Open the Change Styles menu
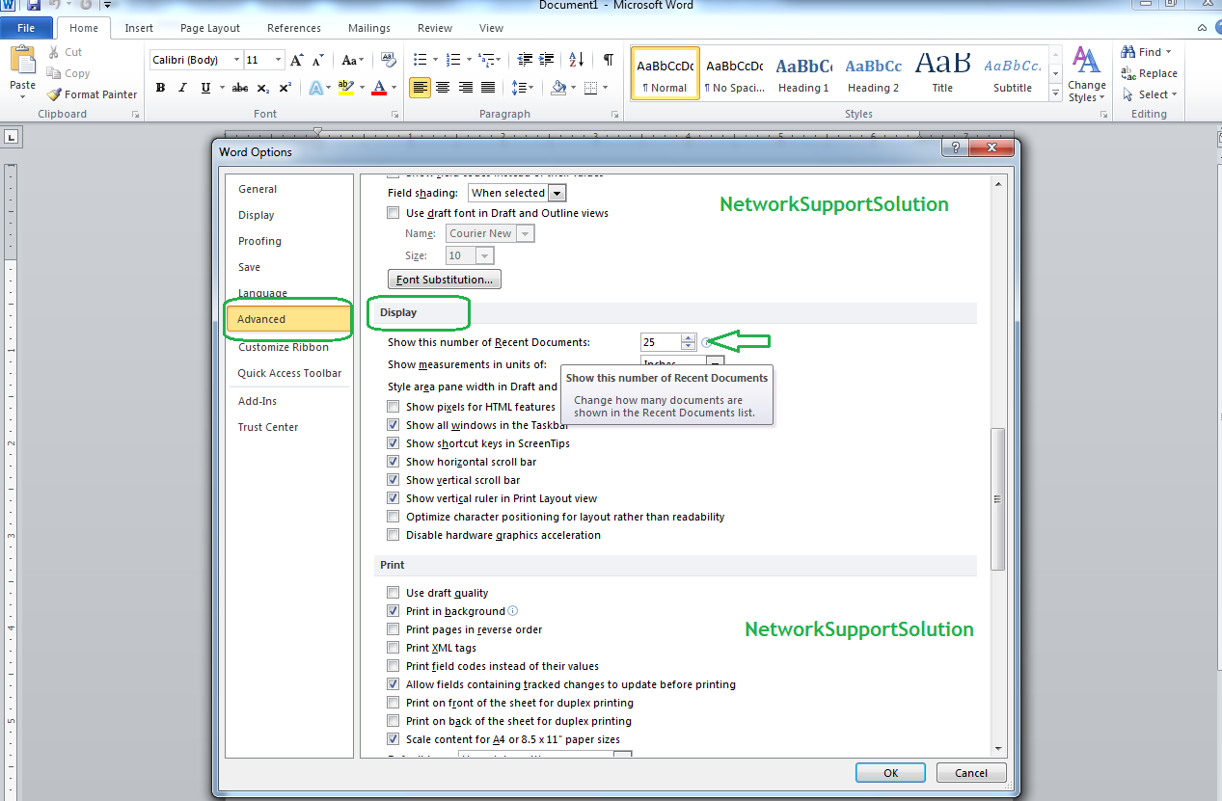The height and width of the screenshot is (801, 1222). 1086,75
